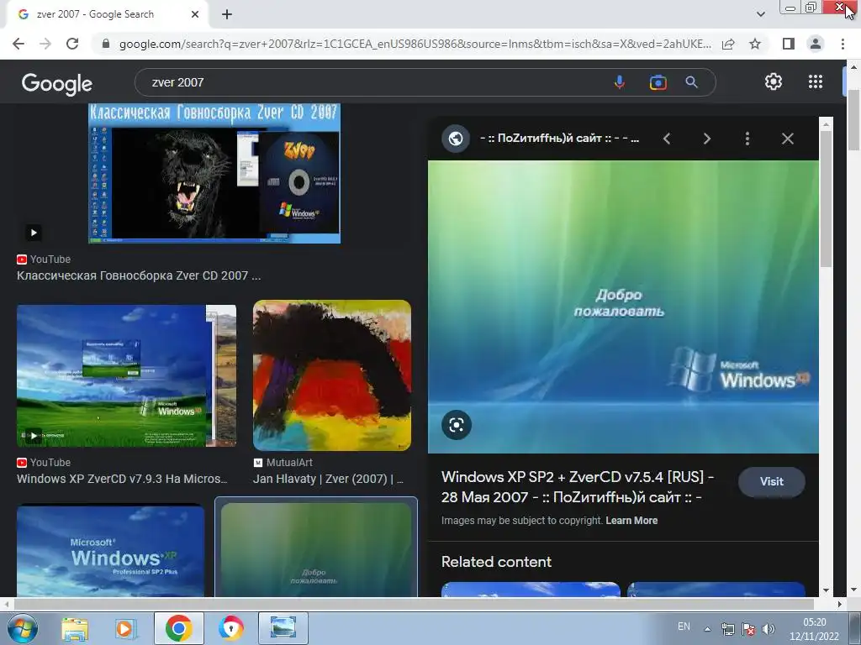Select the green 'Добро пожаловать' result thumbnail
This screenshot has width=861, height=645.
[316, 549]
